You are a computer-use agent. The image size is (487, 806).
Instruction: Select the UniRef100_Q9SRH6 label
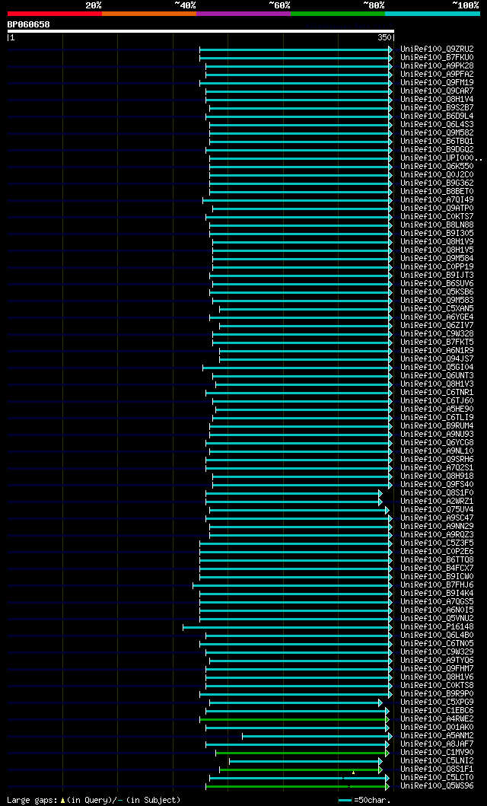tap(438, 460)
